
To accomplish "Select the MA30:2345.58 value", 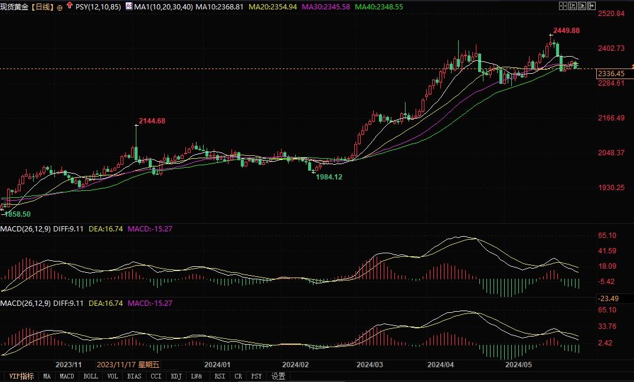I will coord(326,7).
